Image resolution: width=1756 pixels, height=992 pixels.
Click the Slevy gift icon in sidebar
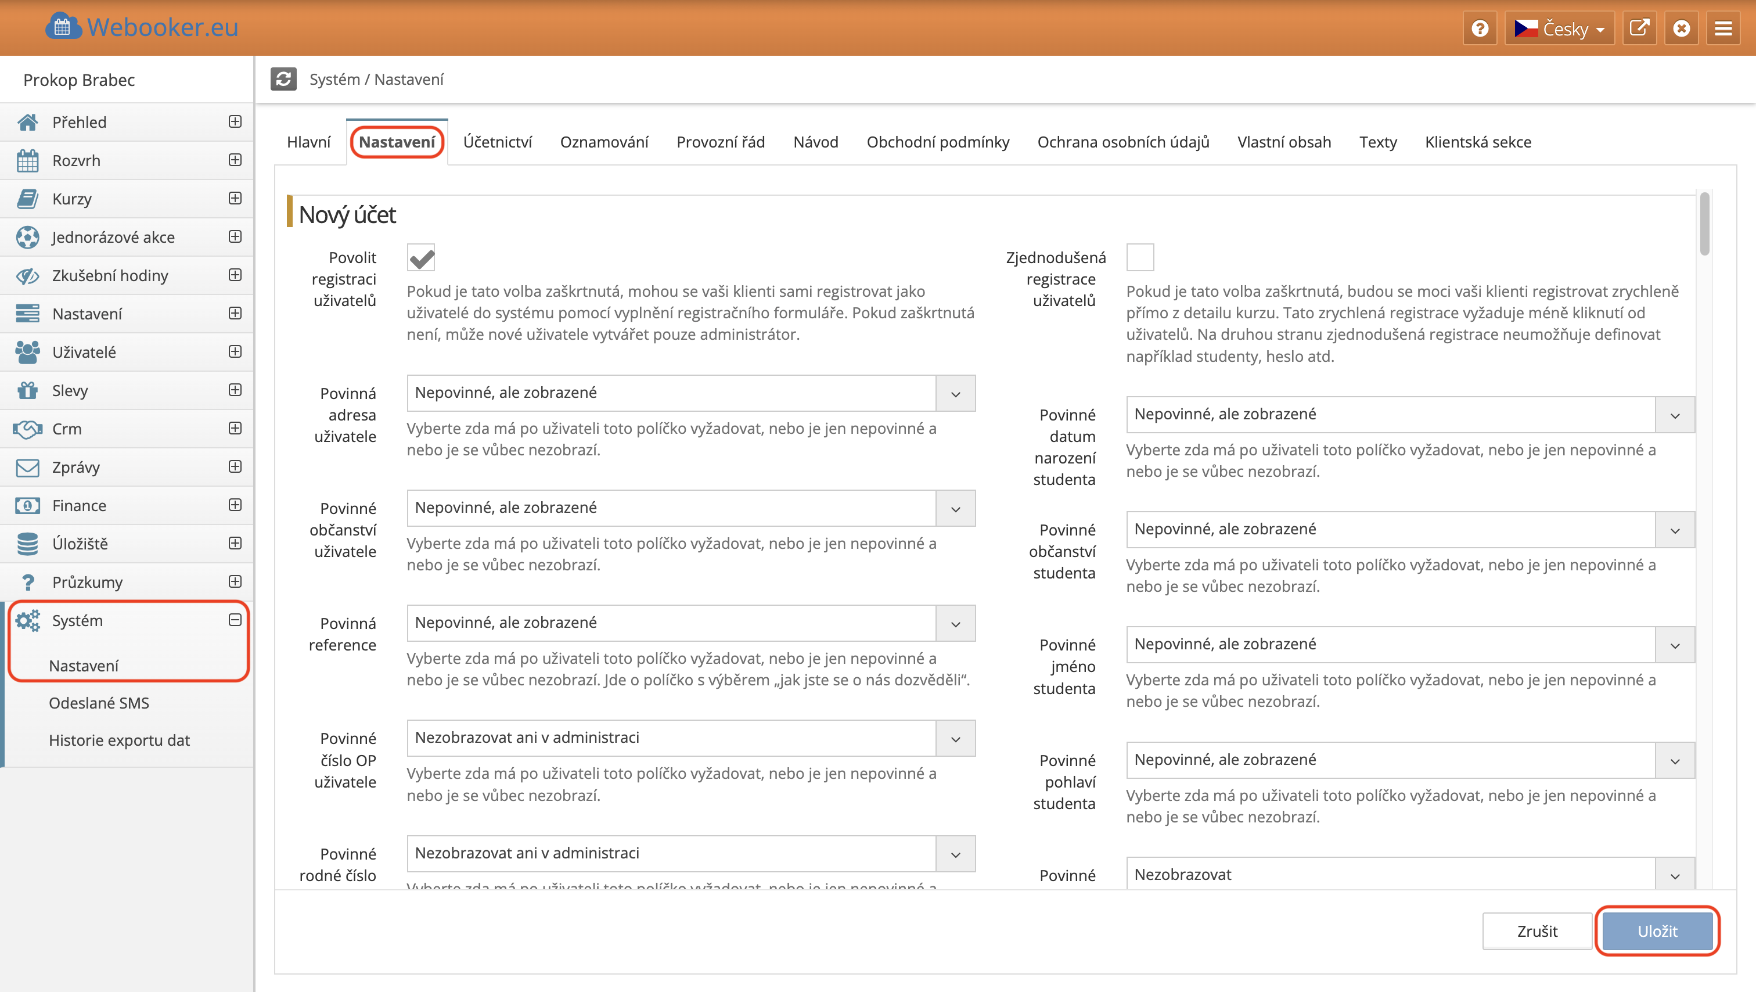click(x=27, y=391)
